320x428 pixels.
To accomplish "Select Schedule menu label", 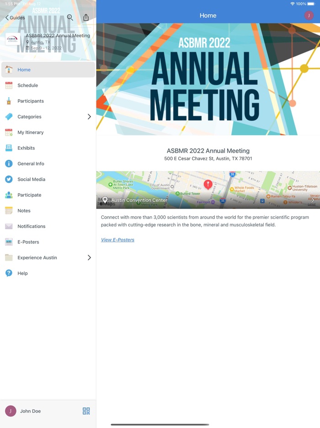I will [x=28, y=85].
